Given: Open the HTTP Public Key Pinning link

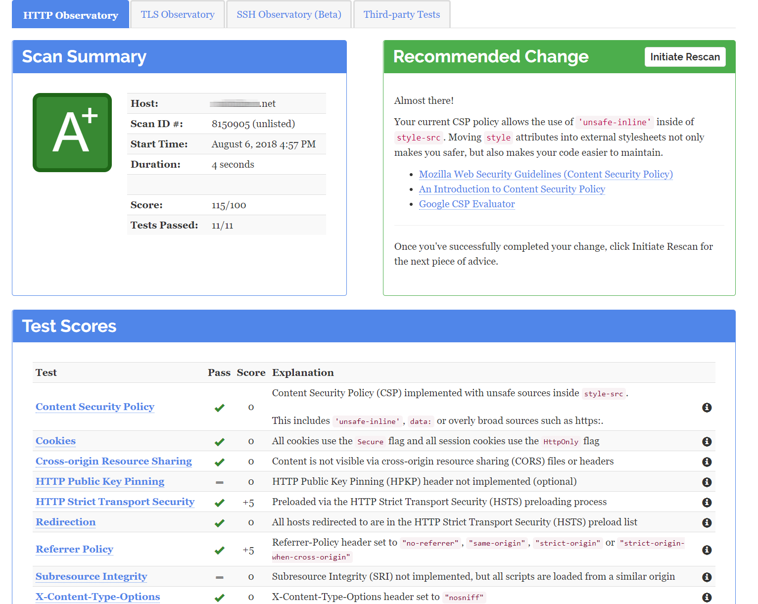Looking at the screenshot, I should pyautogui.click(x=100, y=481).
